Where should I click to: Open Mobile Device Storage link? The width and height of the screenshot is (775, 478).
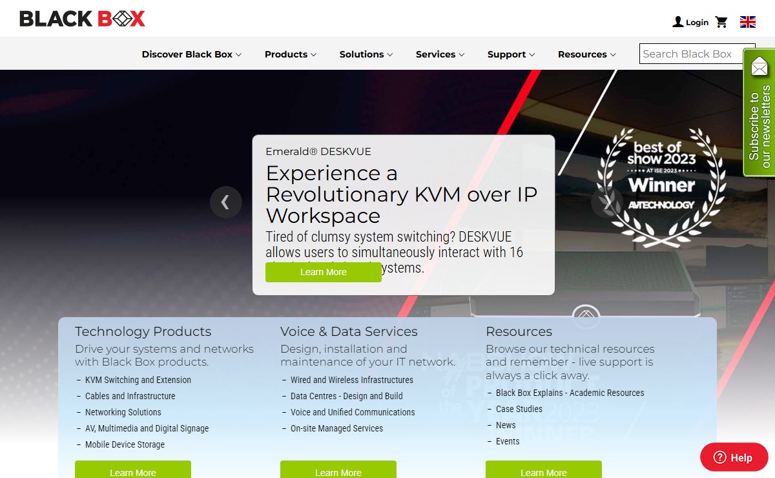[125, 444]
